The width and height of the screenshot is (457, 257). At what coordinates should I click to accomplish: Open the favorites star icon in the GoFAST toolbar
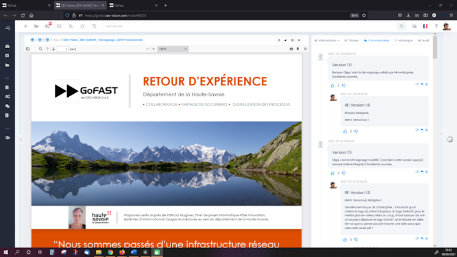(x=82, y=26)
